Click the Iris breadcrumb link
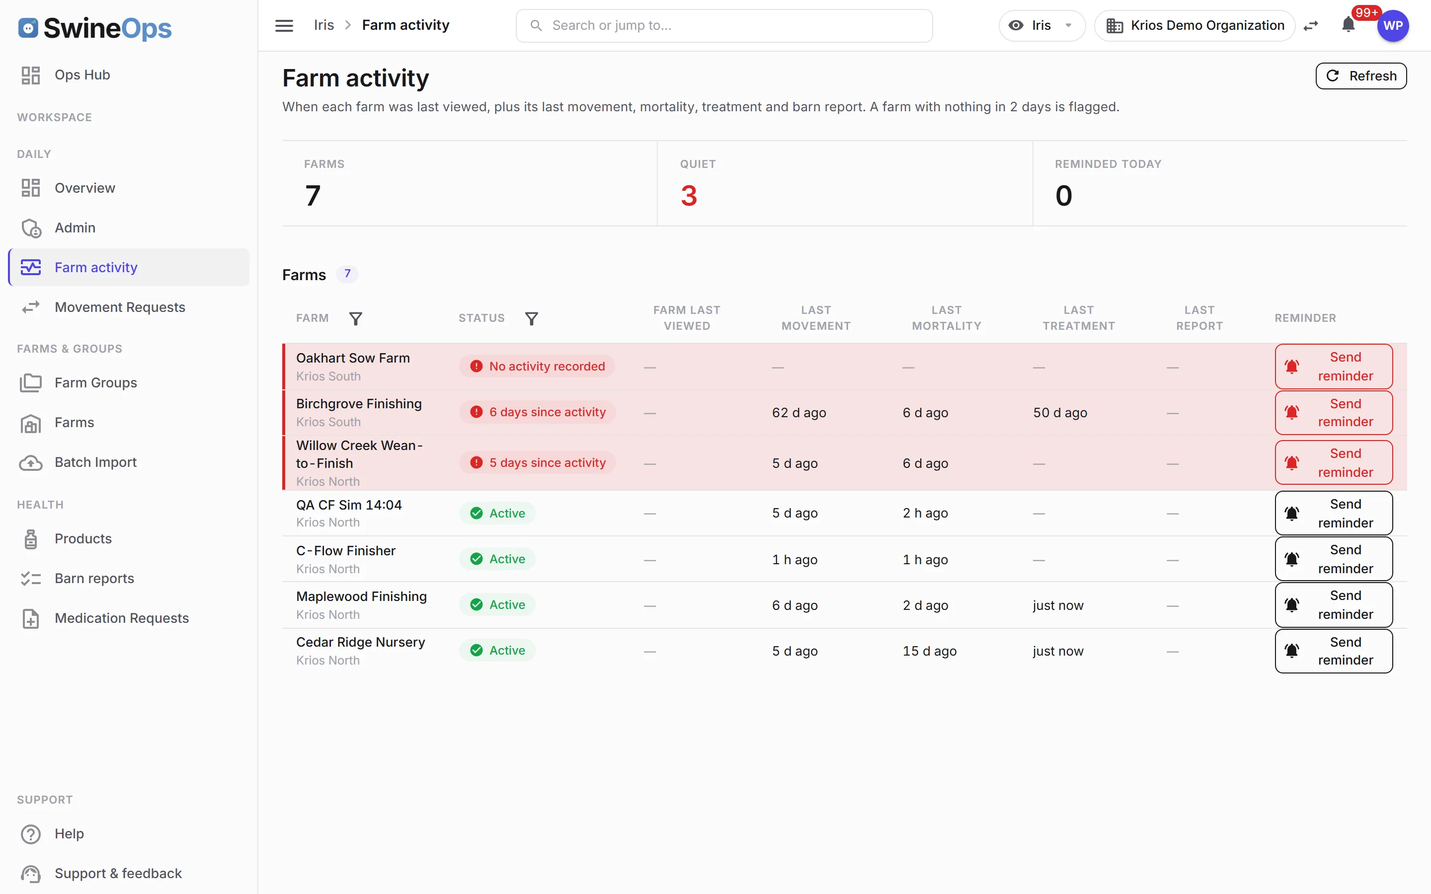1431x894 pixels. 323,25
